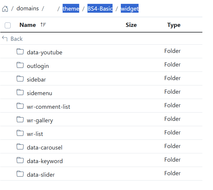Navigate to BS4-Basic breadcrumb folder
The height and width of the screenshot is (190, 213).
(100, 9)
